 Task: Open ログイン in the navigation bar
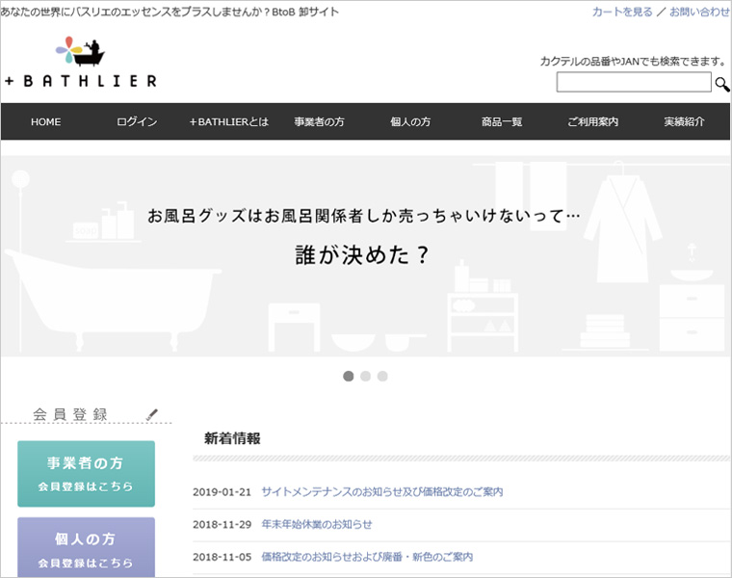click(137, 121)
